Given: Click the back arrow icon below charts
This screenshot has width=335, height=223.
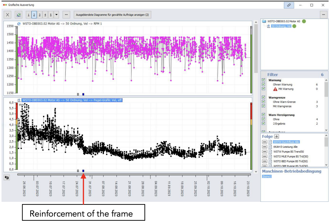Looking at the screenshot, I should (7, 178).
